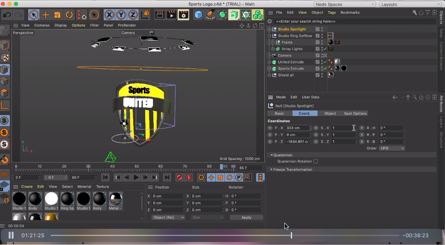The image size is (445, 245).
Task: Select the Scale tool
Action: (57, 15)
